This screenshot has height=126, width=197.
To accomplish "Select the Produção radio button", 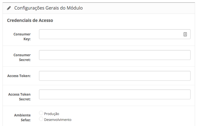I will 41,113.
